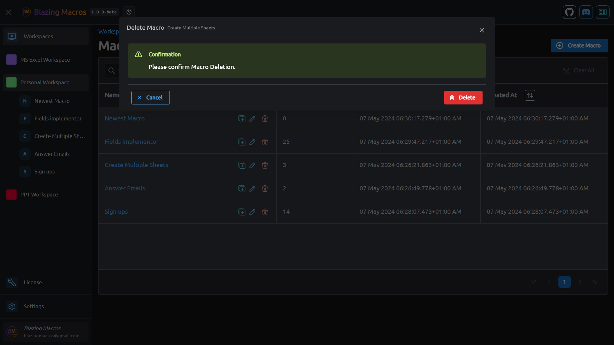Edit the Sign ups row
The image size is (614, 345).
tap(252, 212)
